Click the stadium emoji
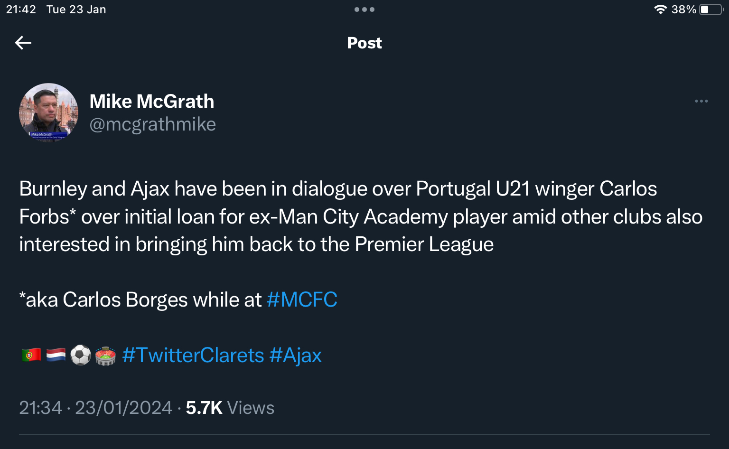This screenshot has width=729, height=449. (x=105, y=355)
